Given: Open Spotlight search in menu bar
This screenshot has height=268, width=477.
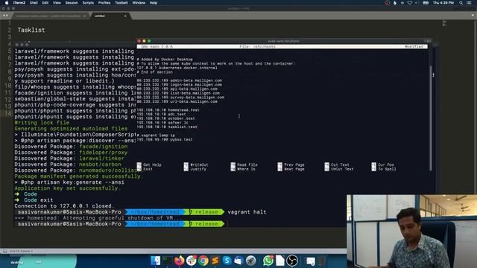Looking at the screenshot, I should coord(461,3).
